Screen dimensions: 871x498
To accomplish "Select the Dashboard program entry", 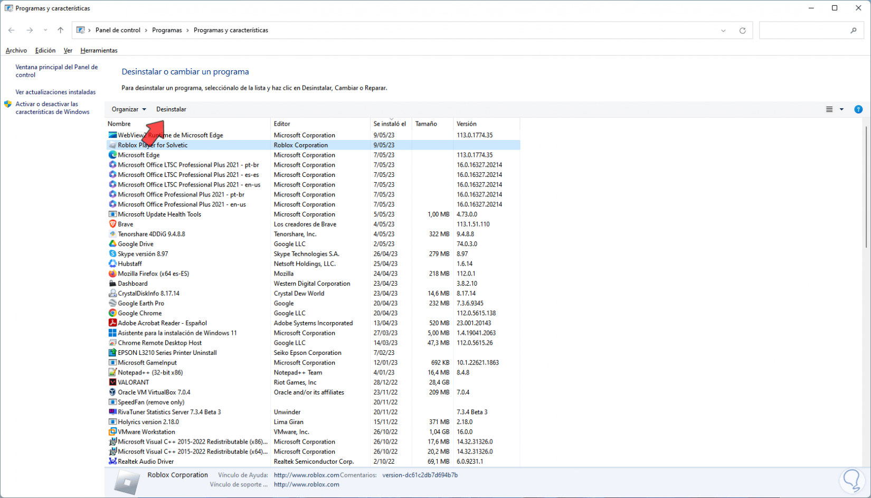I will pos(313,284).
